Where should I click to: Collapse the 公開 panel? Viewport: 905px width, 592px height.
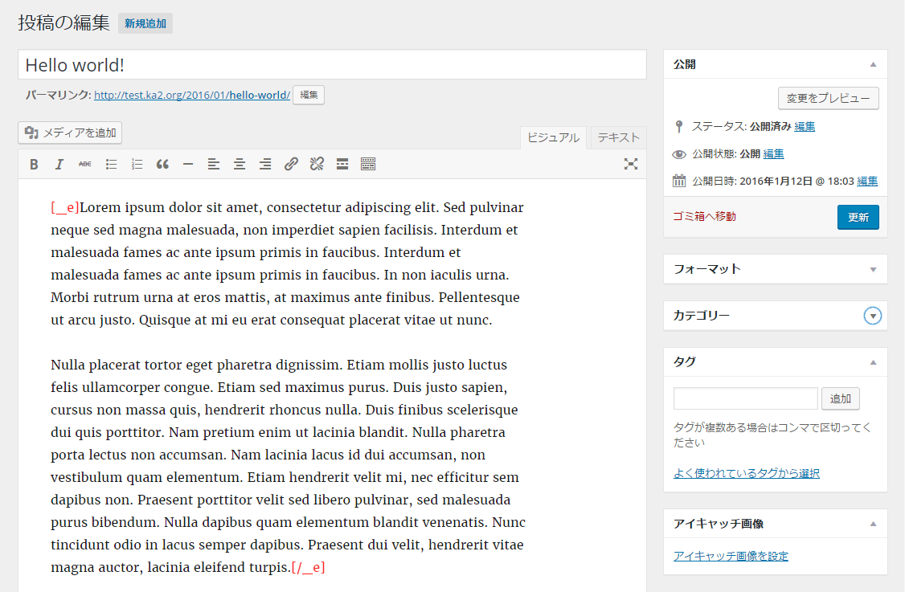coord(873,64)
